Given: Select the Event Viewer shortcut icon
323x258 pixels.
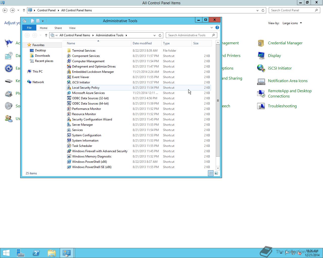Looking at the screenshot, I should point(69,77).
